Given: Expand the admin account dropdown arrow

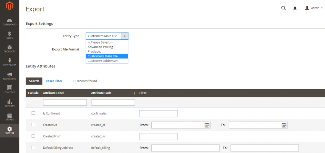Looking at the screenshot, I should click(x=322, y=8).
